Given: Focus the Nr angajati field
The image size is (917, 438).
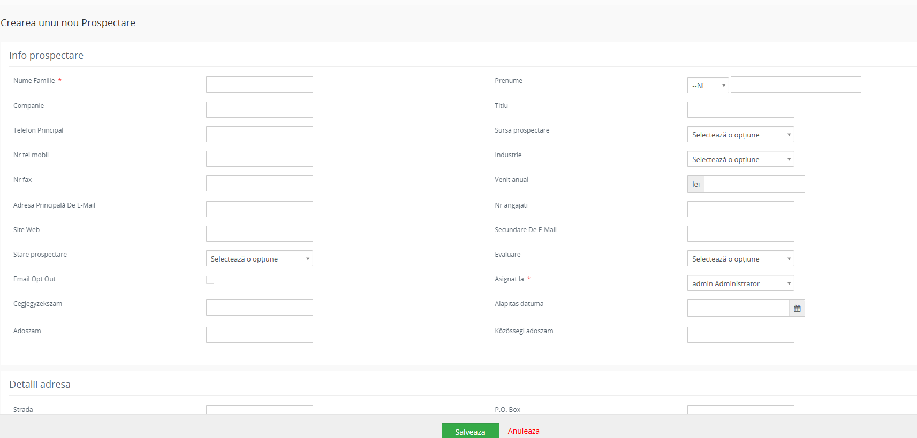Looking at the screenshot, I should pyautogui.click(x=740, y=209).
